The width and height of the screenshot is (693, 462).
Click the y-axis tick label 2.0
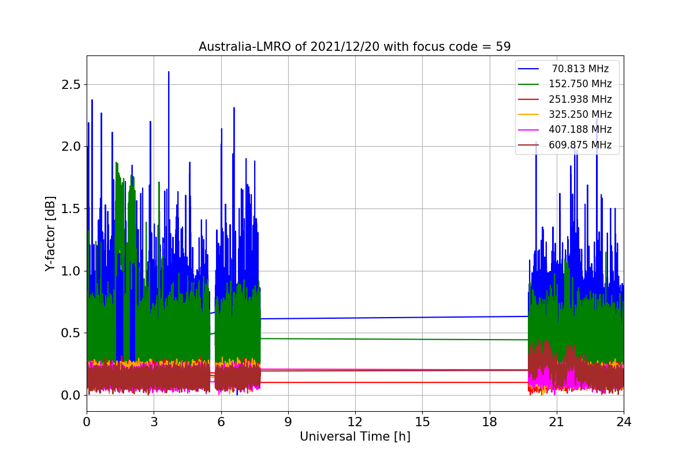[70, 147]
